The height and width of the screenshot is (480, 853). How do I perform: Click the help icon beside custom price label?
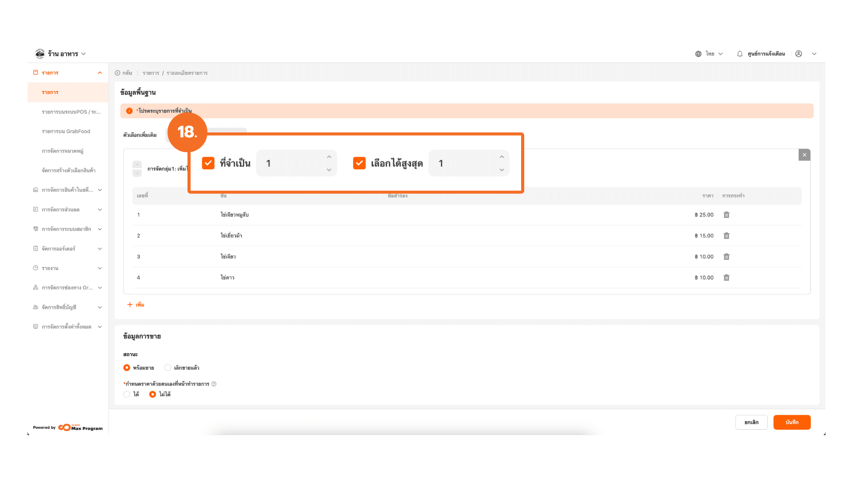(x=214, y=384)
